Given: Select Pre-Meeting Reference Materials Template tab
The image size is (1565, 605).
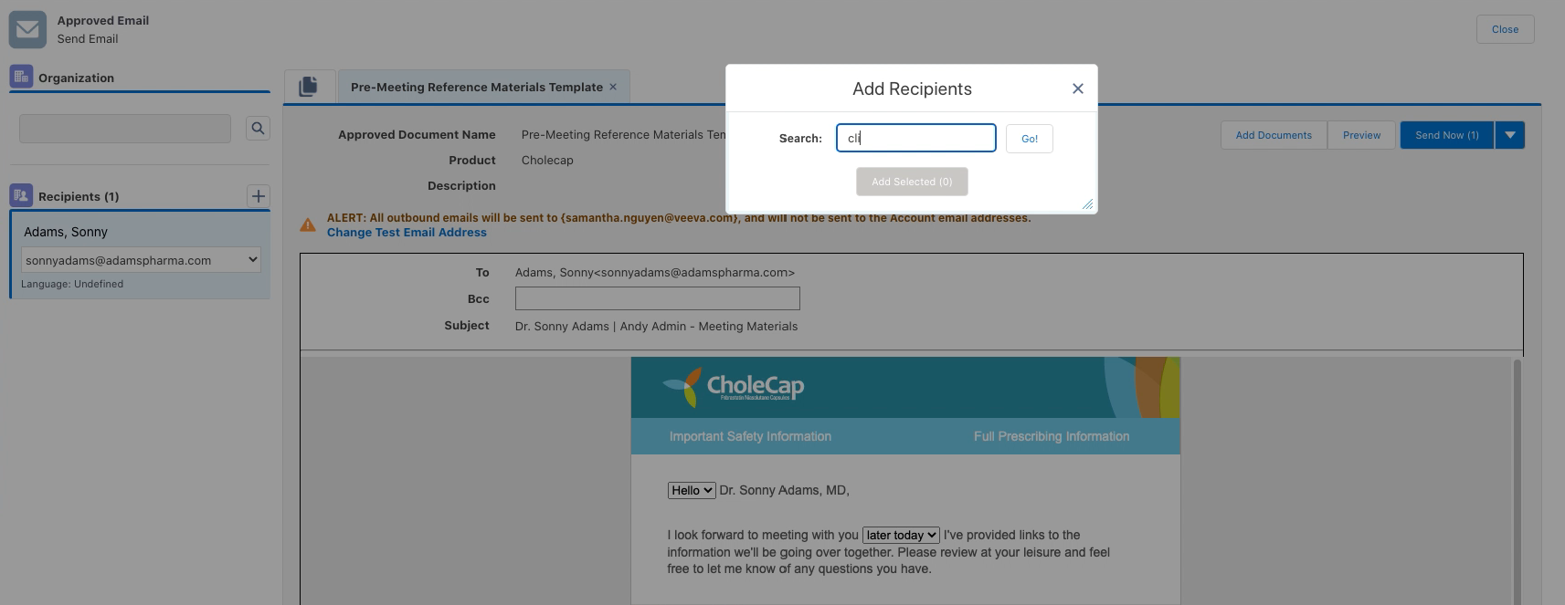Looking at the screenshot, I should pyautogui.click(x=476, y=87).
